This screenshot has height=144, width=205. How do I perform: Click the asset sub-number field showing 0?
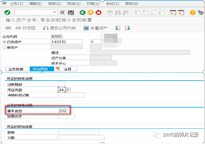(x=96, y=42)
